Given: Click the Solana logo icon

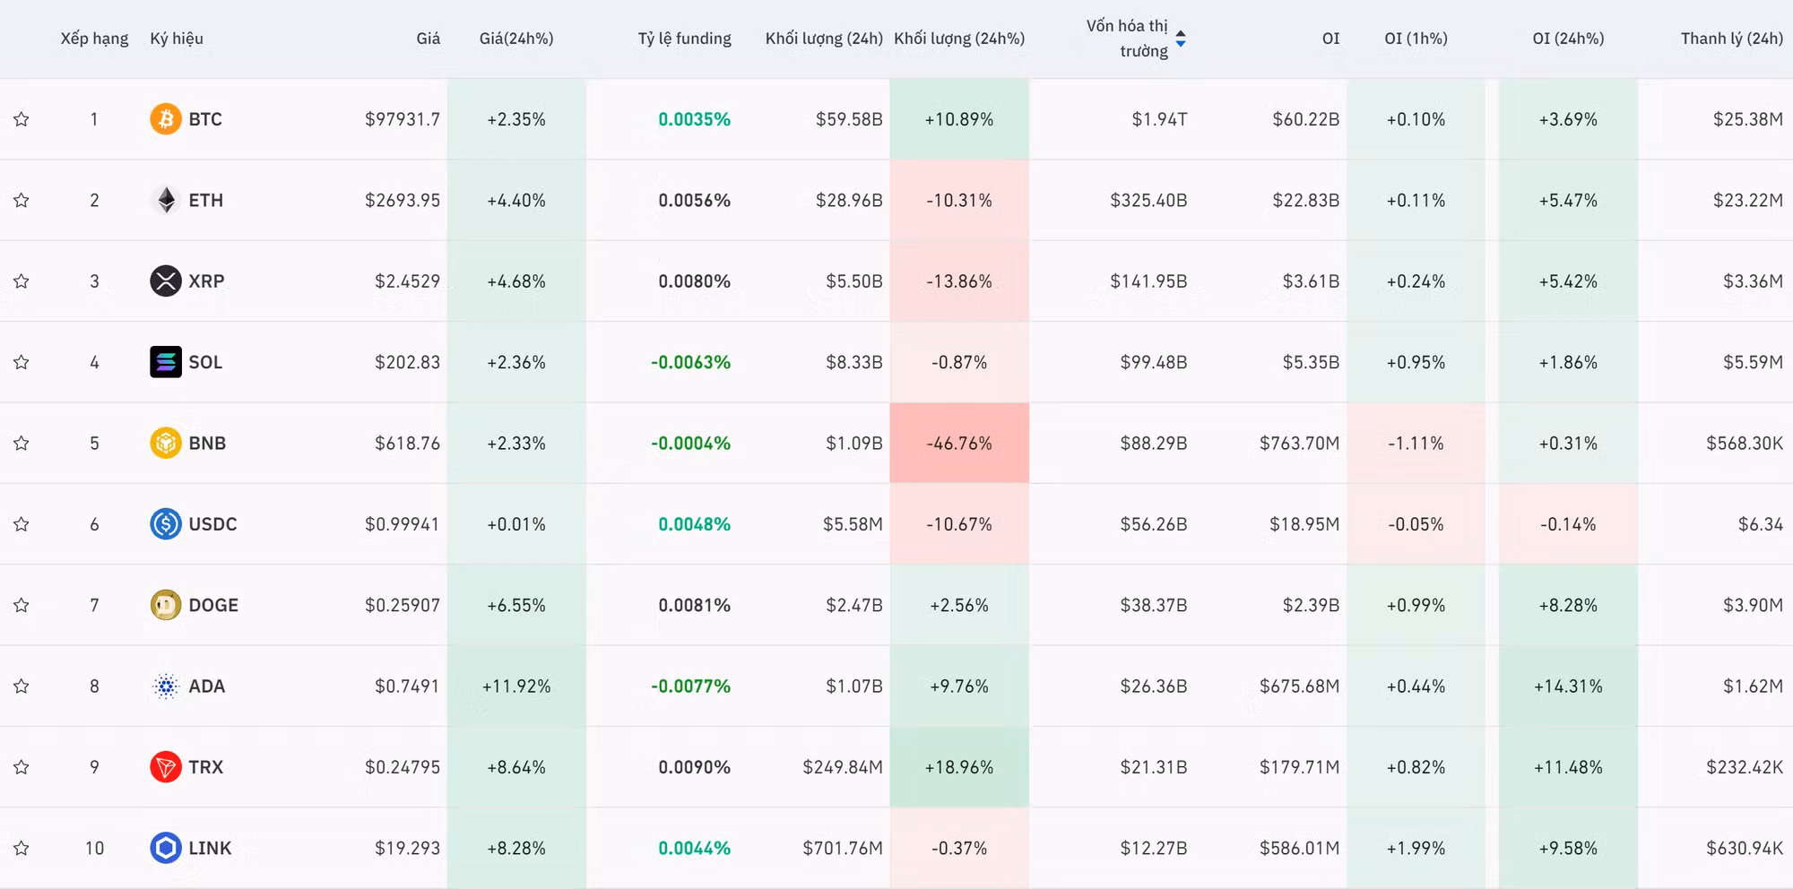Looking at the screenshot, I should coord(166,362).
